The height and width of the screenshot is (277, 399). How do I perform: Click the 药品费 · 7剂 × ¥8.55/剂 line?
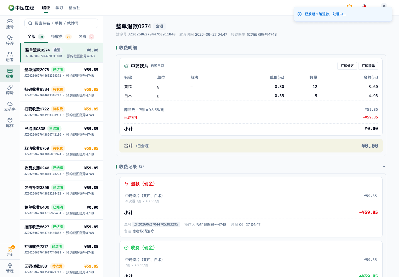click(144, 110)
